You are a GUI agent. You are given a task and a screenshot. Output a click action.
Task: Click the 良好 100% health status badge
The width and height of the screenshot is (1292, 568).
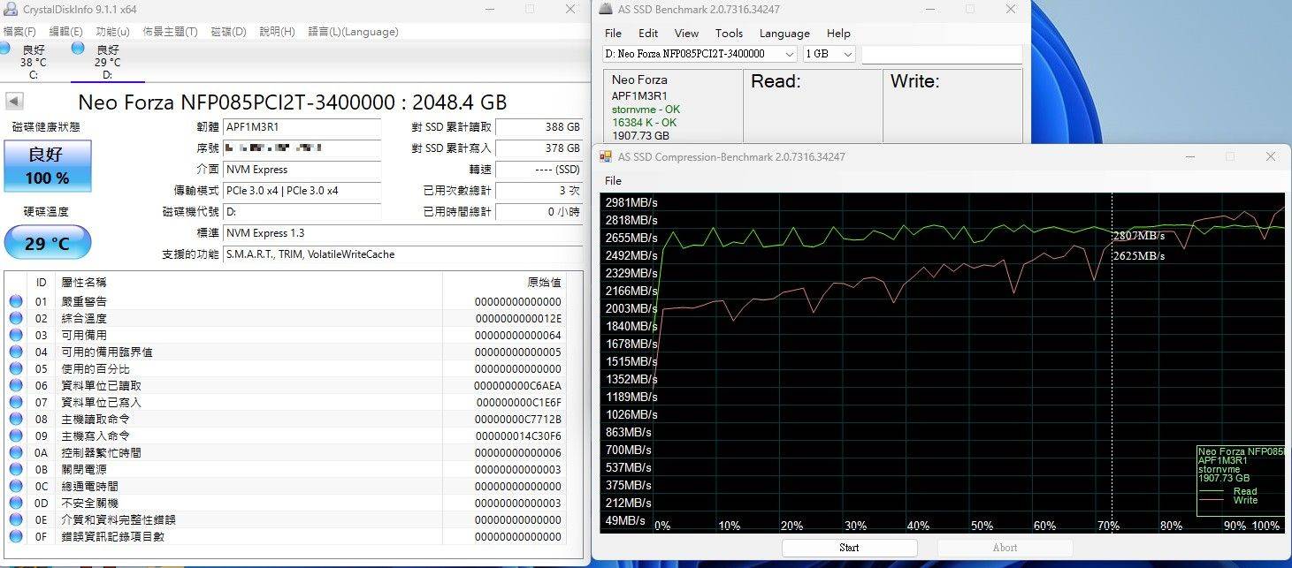coord(47,166)
